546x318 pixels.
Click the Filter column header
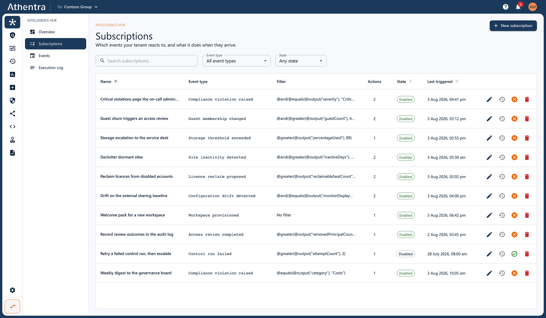tap(281, 82)
